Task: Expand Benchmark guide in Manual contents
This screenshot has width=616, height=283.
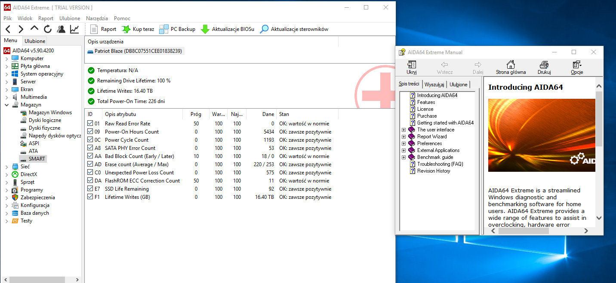Action: tap(403, 157)
